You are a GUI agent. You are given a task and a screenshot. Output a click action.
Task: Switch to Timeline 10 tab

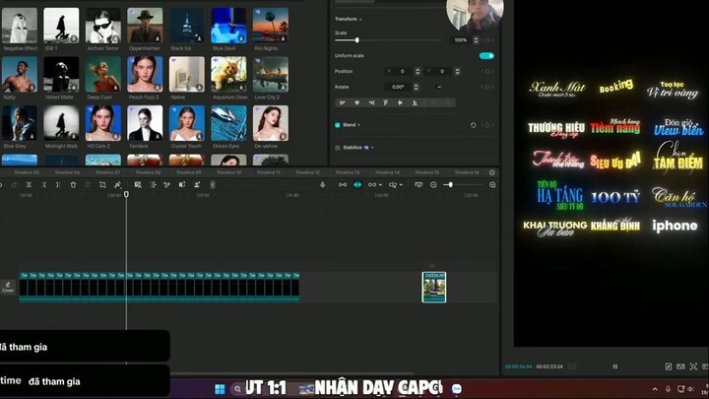tap(228, 172)
